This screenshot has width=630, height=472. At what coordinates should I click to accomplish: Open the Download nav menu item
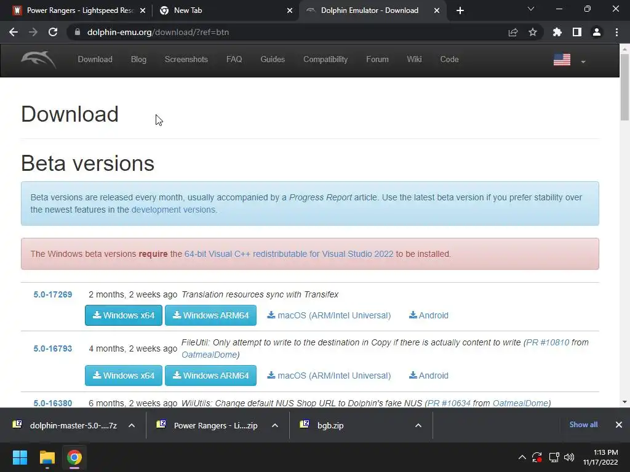tap(95, 60)
